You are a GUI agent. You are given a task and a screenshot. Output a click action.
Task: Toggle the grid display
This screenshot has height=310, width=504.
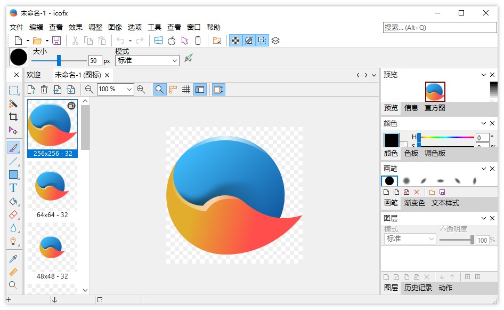point(185,89)
